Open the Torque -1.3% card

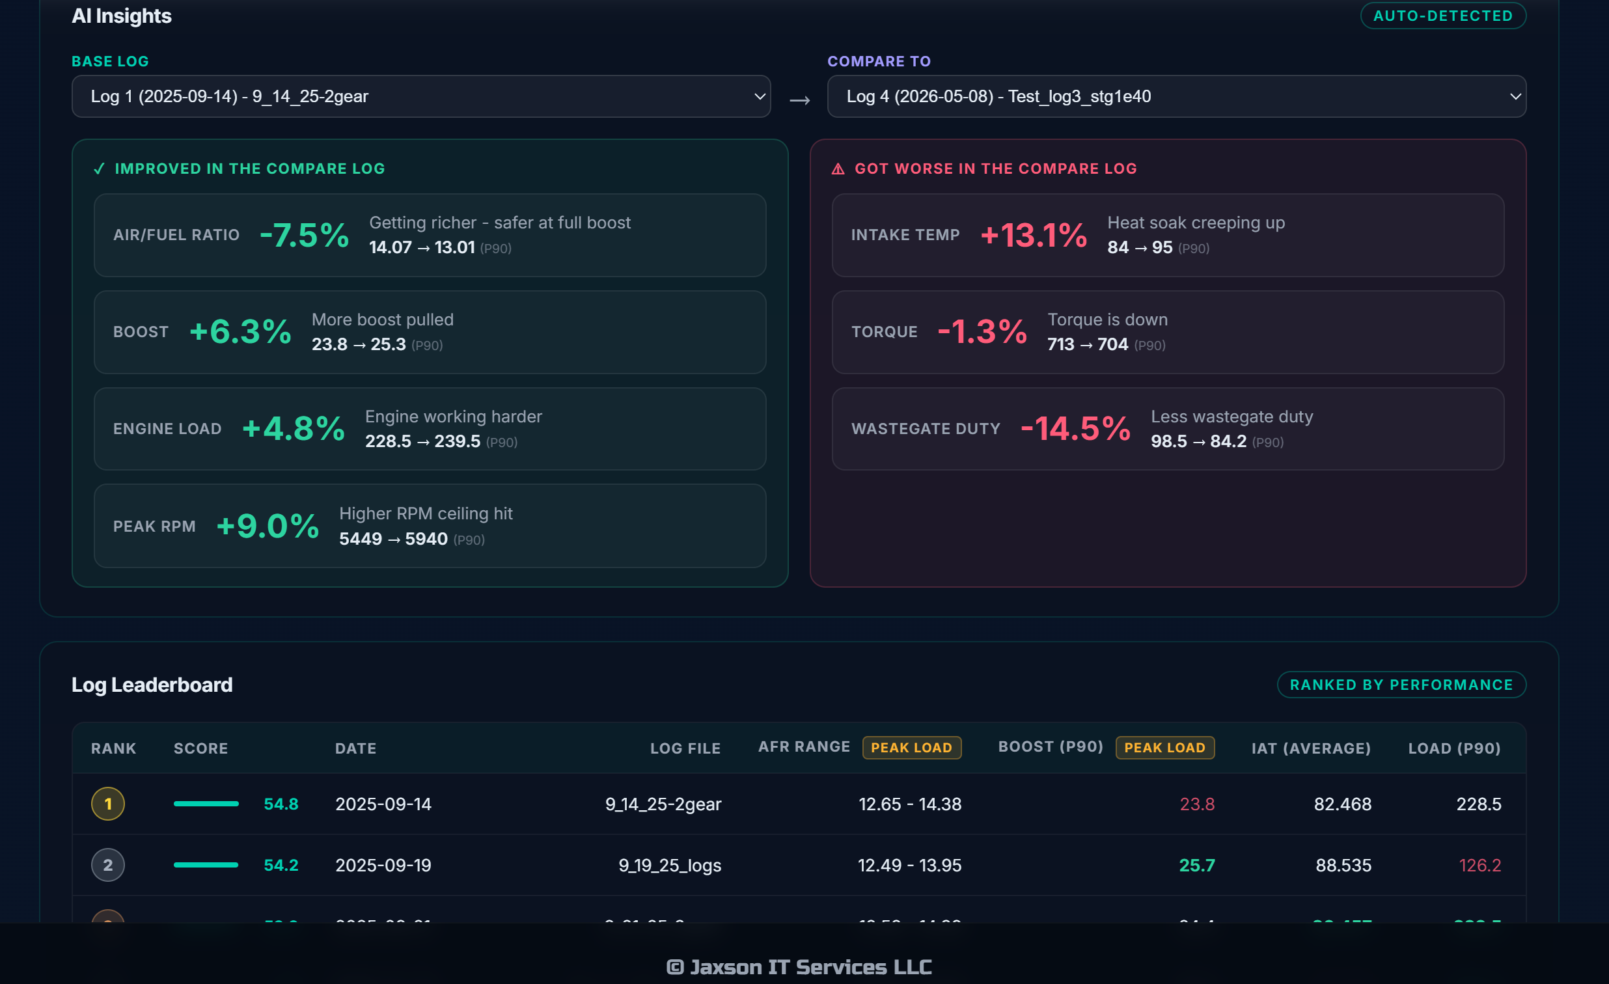point(1168,333)
